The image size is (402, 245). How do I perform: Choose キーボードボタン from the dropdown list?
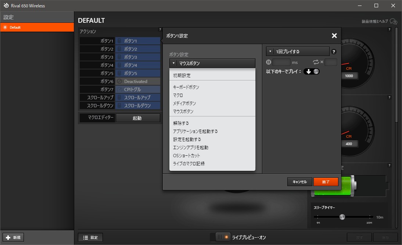(212, 87)
